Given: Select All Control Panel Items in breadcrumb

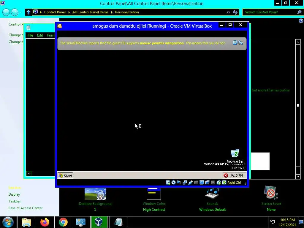Looking at the screenshot, I should click(x=90, y=12).
